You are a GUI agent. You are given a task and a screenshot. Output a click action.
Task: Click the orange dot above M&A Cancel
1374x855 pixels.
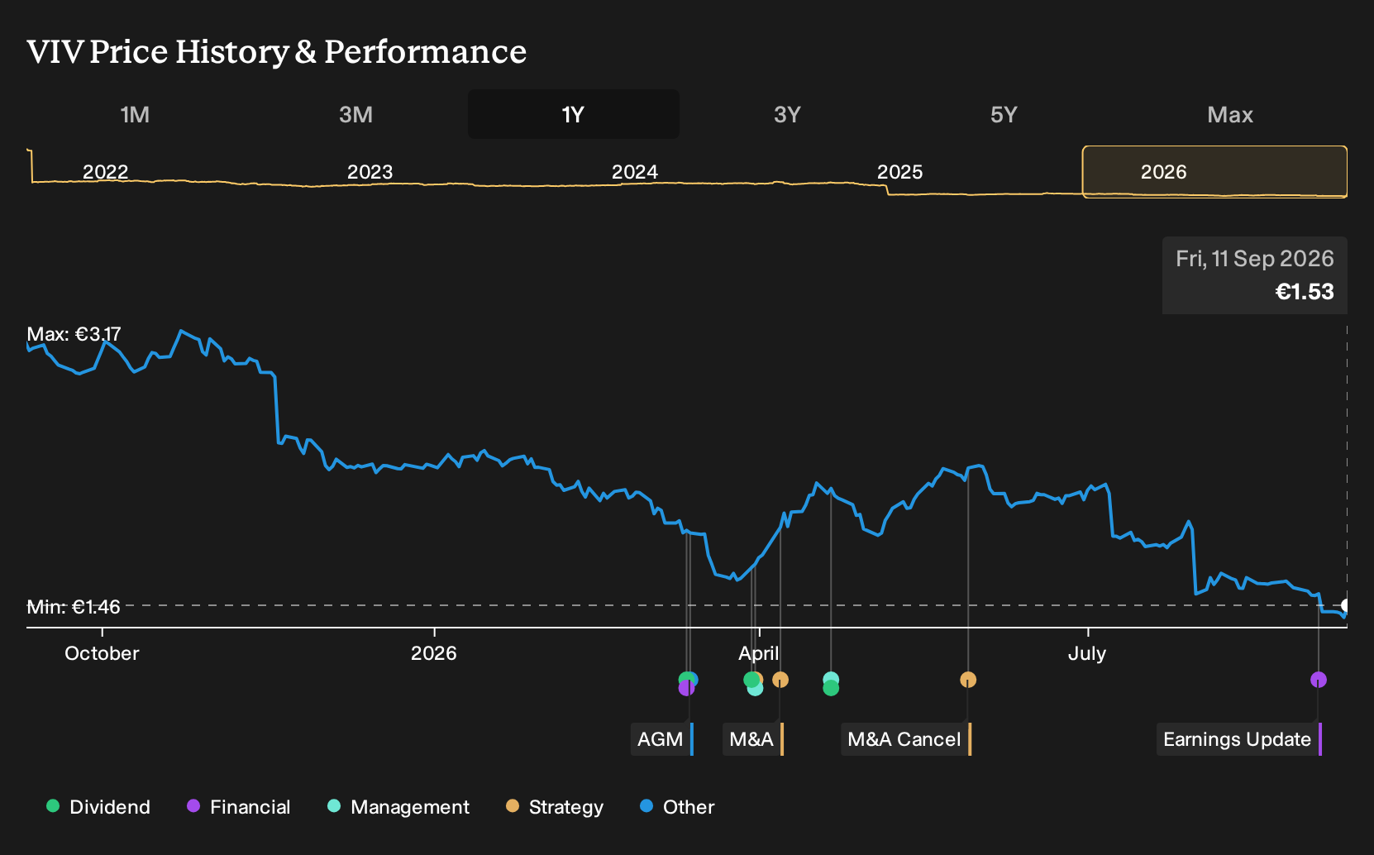[968, 680]
